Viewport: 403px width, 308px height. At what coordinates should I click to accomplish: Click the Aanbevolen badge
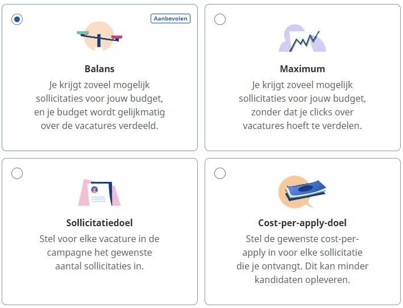click(171, 19)
